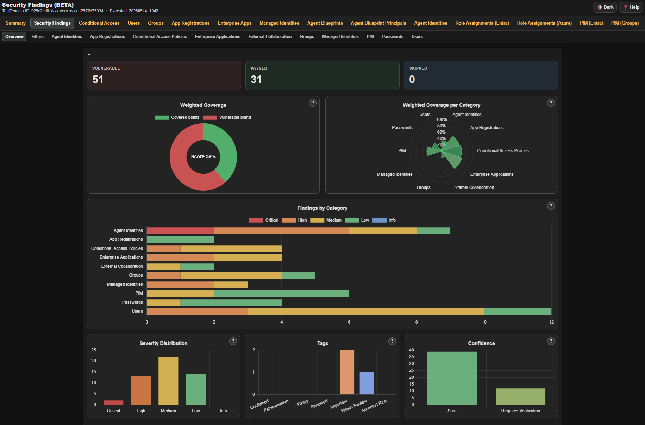The image size is (645, 425).
Task: Toggle the Dark theme button
Action: [x=605, y=7]
